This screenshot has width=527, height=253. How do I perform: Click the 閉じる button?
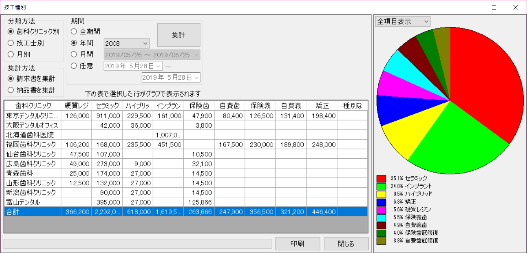pyautogui.click(x=346, y=244)
